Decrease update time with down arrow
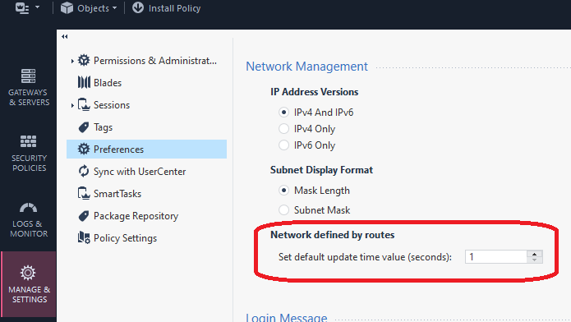The width and height of the screenshot is (571, 322). [535, 260]
